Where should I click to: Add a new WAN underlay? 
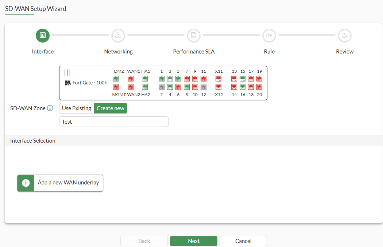coord(60,183)
